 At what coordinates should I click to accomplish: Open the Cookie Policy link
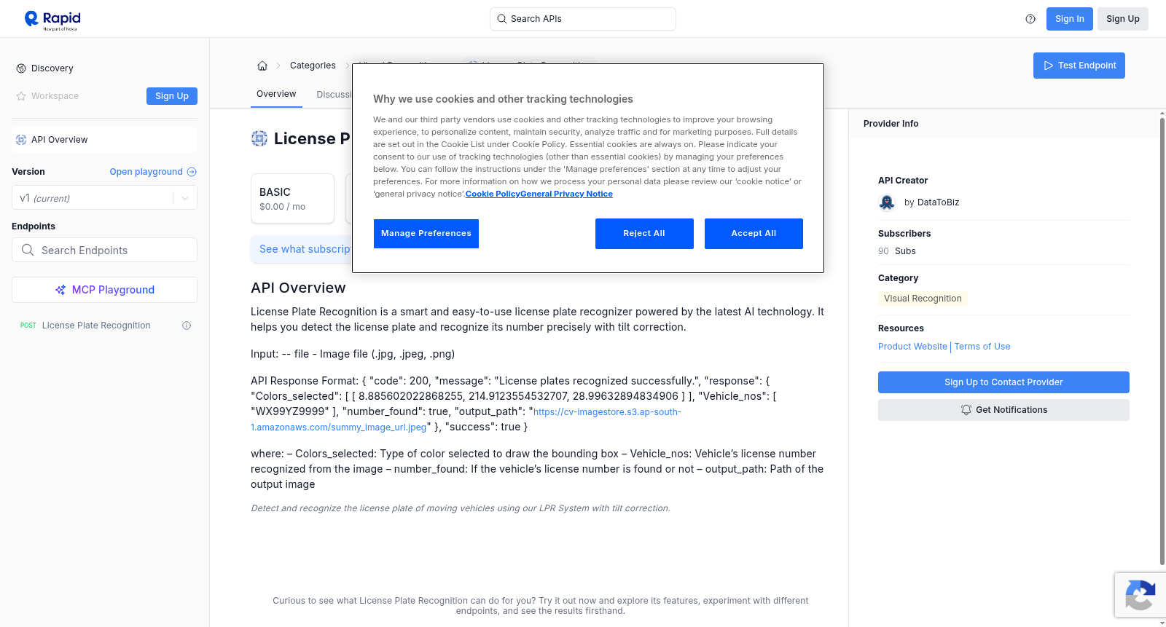click(x=493, y=194)
